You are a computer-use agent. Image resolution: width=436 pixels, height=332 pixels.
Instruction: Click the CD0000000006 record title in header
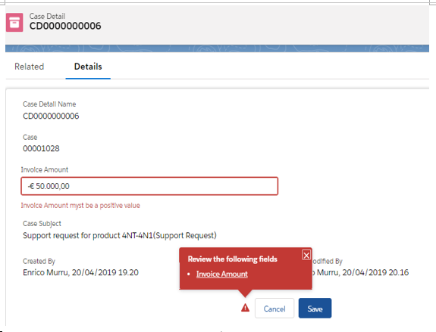(x=65, y=26)
